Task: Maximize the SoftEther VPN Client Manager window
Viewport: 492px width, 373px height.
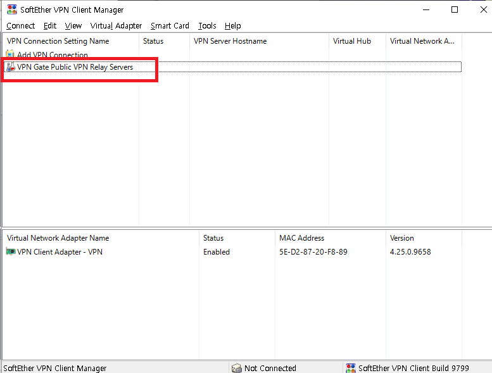Action: tap(455, 9)
